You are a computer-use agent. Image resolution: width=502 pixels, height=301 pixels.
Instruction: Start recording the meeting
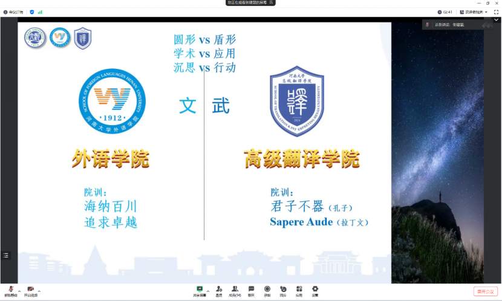pyautogui.click(x=267, y=291)
